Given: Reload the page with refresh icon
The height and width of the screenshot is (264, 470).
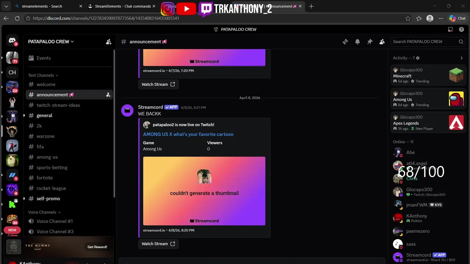Looking at the screenshot, I should click(x=17, y=18).
